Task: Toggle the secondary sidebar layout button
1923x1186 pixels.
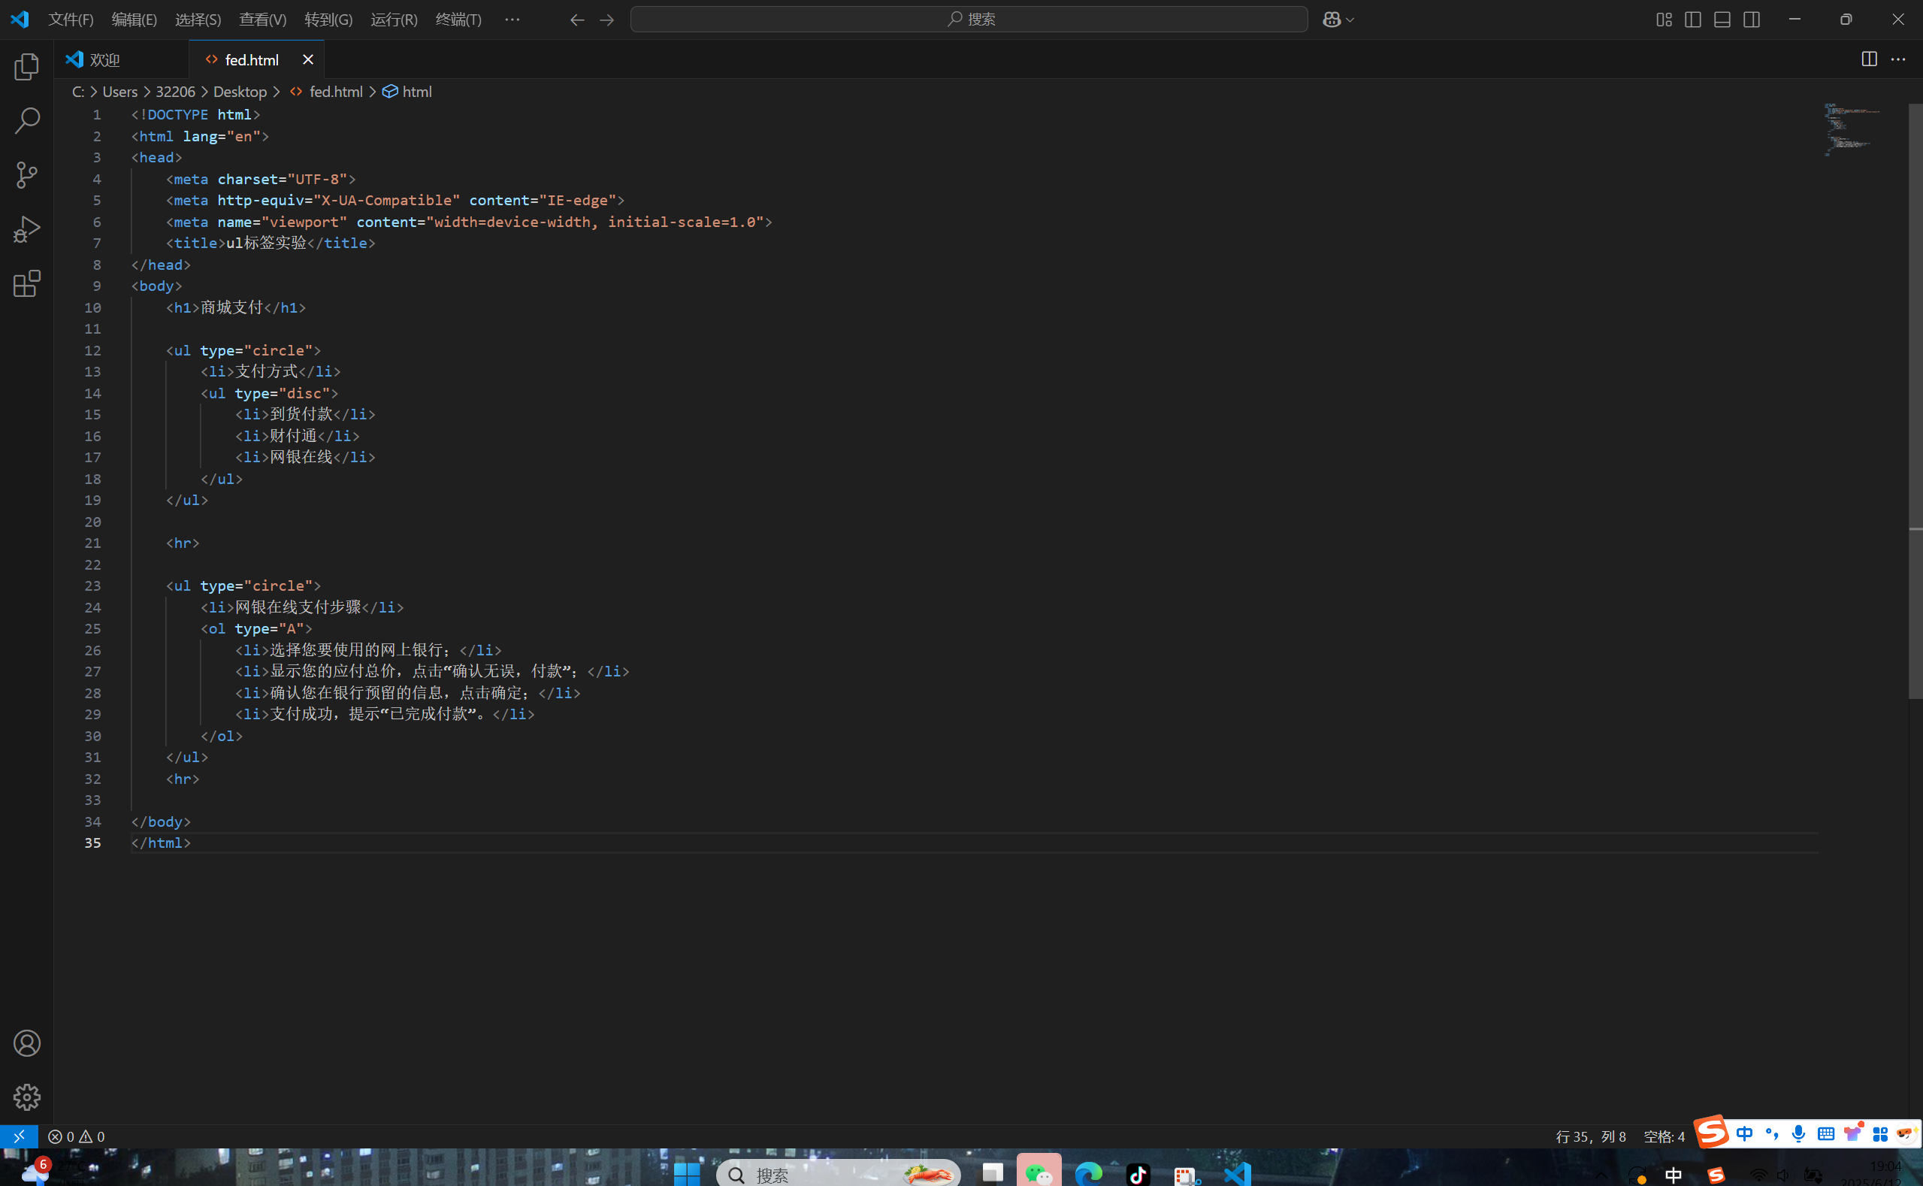Action: click(x=1751, y=20)
